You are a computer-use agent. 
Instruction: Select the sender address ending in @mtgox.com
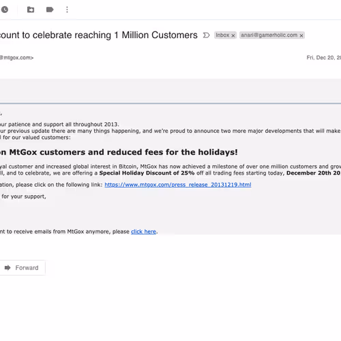(x=16, y=58)
